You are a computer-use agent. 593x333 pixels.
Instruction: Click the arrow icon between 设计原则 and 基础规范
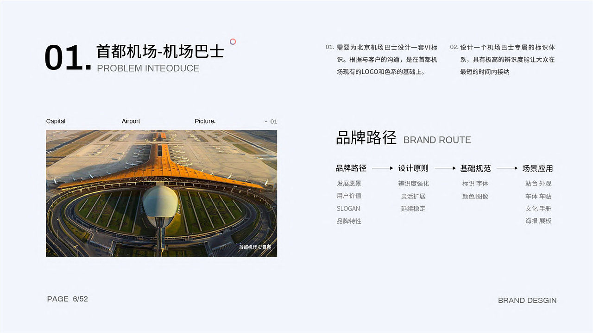click(x=445, y=168)
